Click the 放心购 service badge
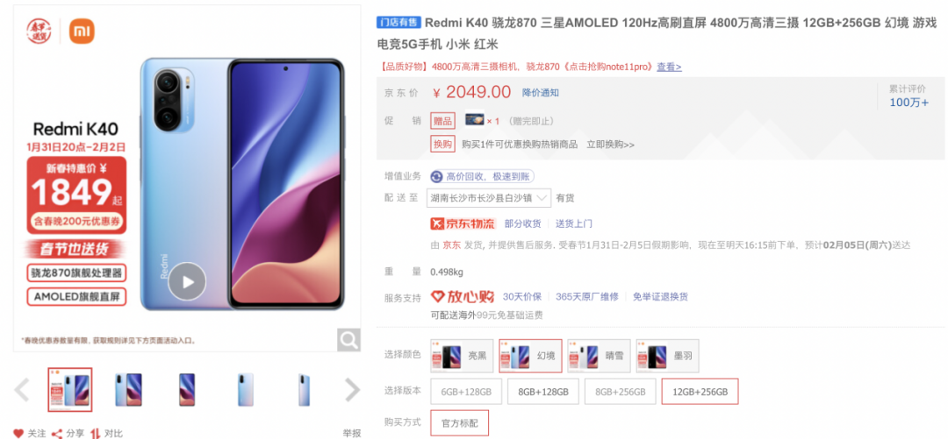 tap(463, 296)
